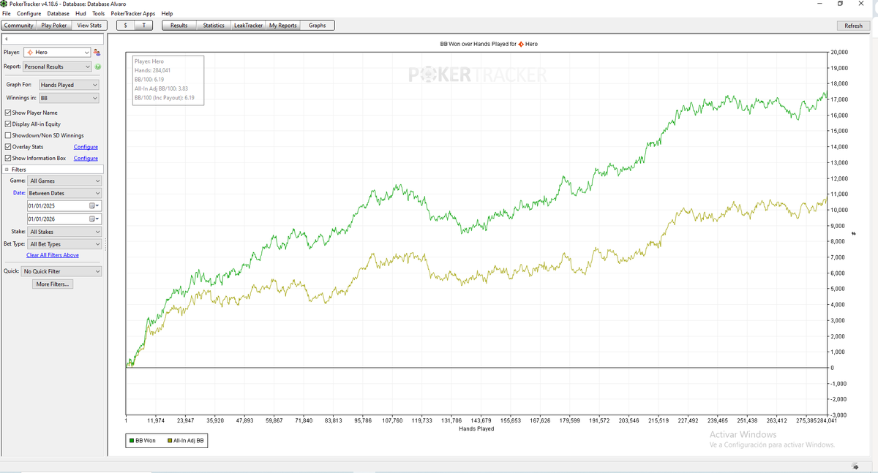The image size is (878, 473).
Task: Click the overlay stats information box on graph
Action: coord(168,80)
